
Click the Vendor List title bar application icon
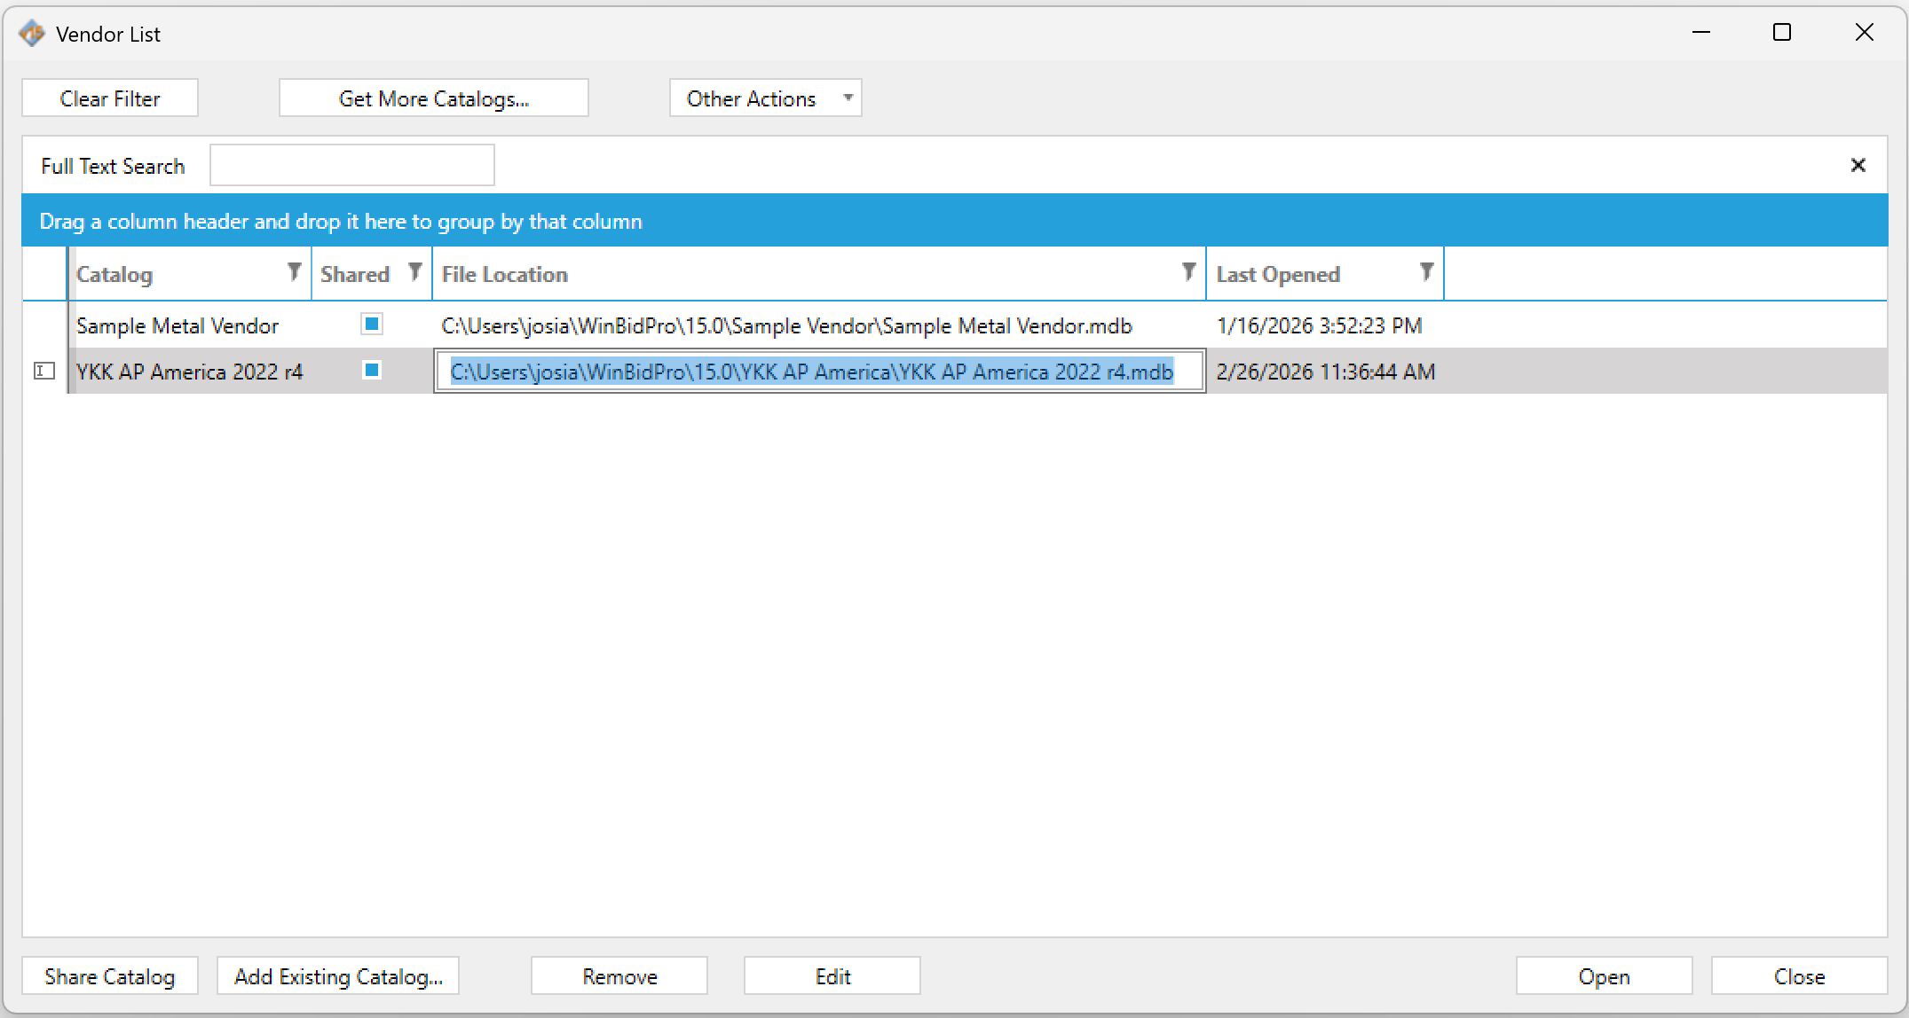(32, 32)
